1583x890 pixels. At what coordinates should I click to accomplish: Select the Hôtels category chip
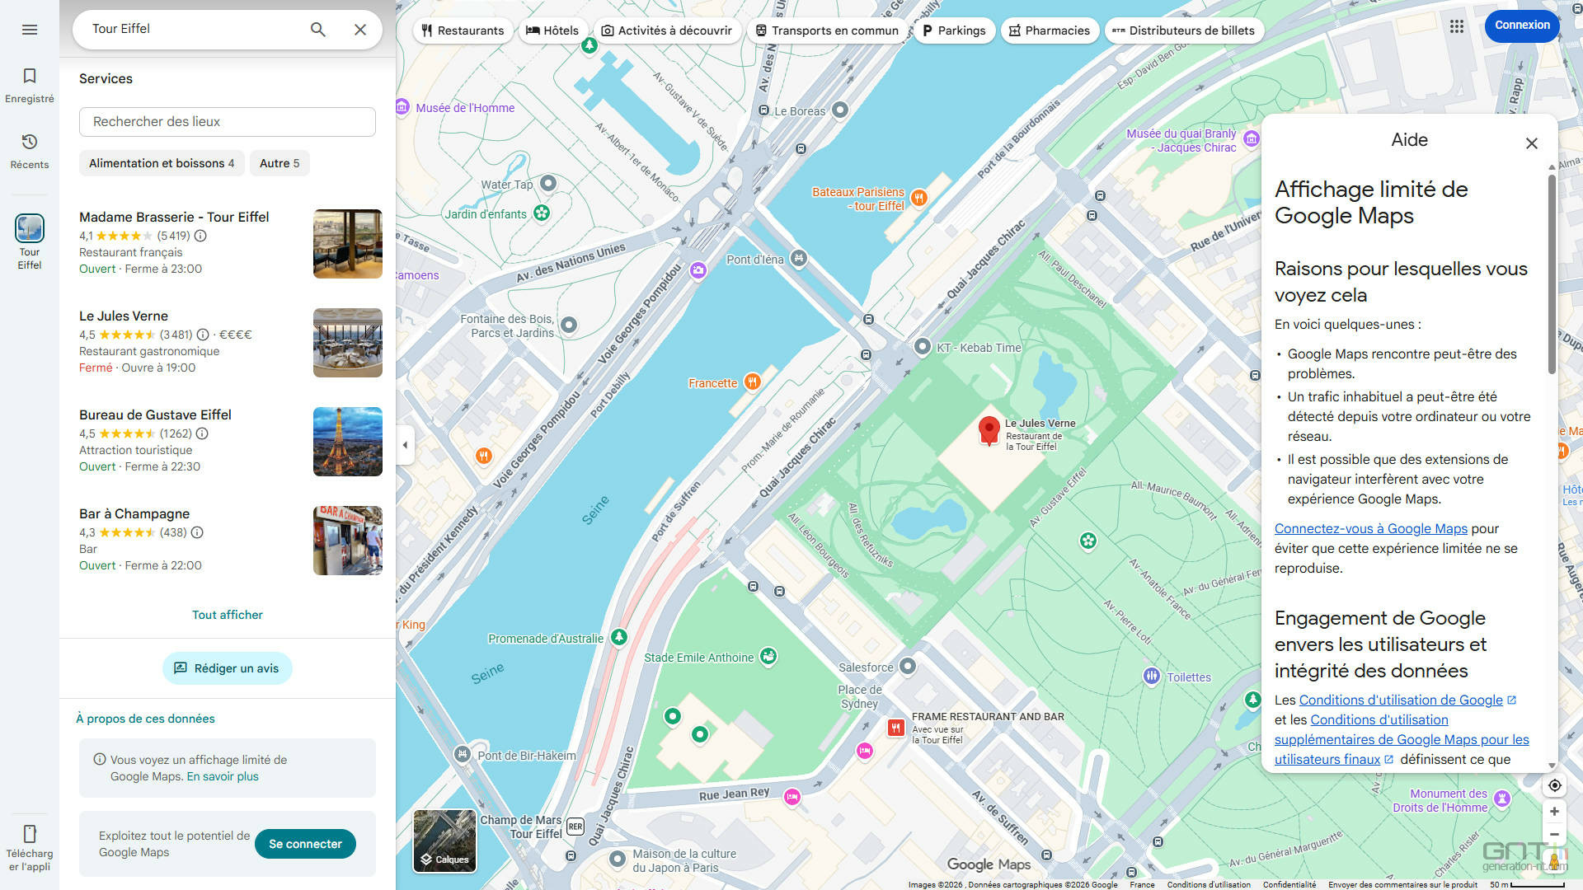[x=552, y=30]
